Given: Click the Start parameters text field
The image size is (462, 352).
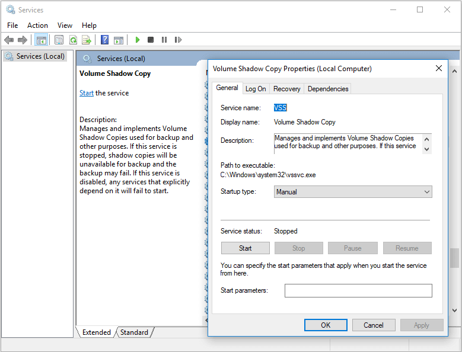Looking at the screenshot, I should point(358,290).
